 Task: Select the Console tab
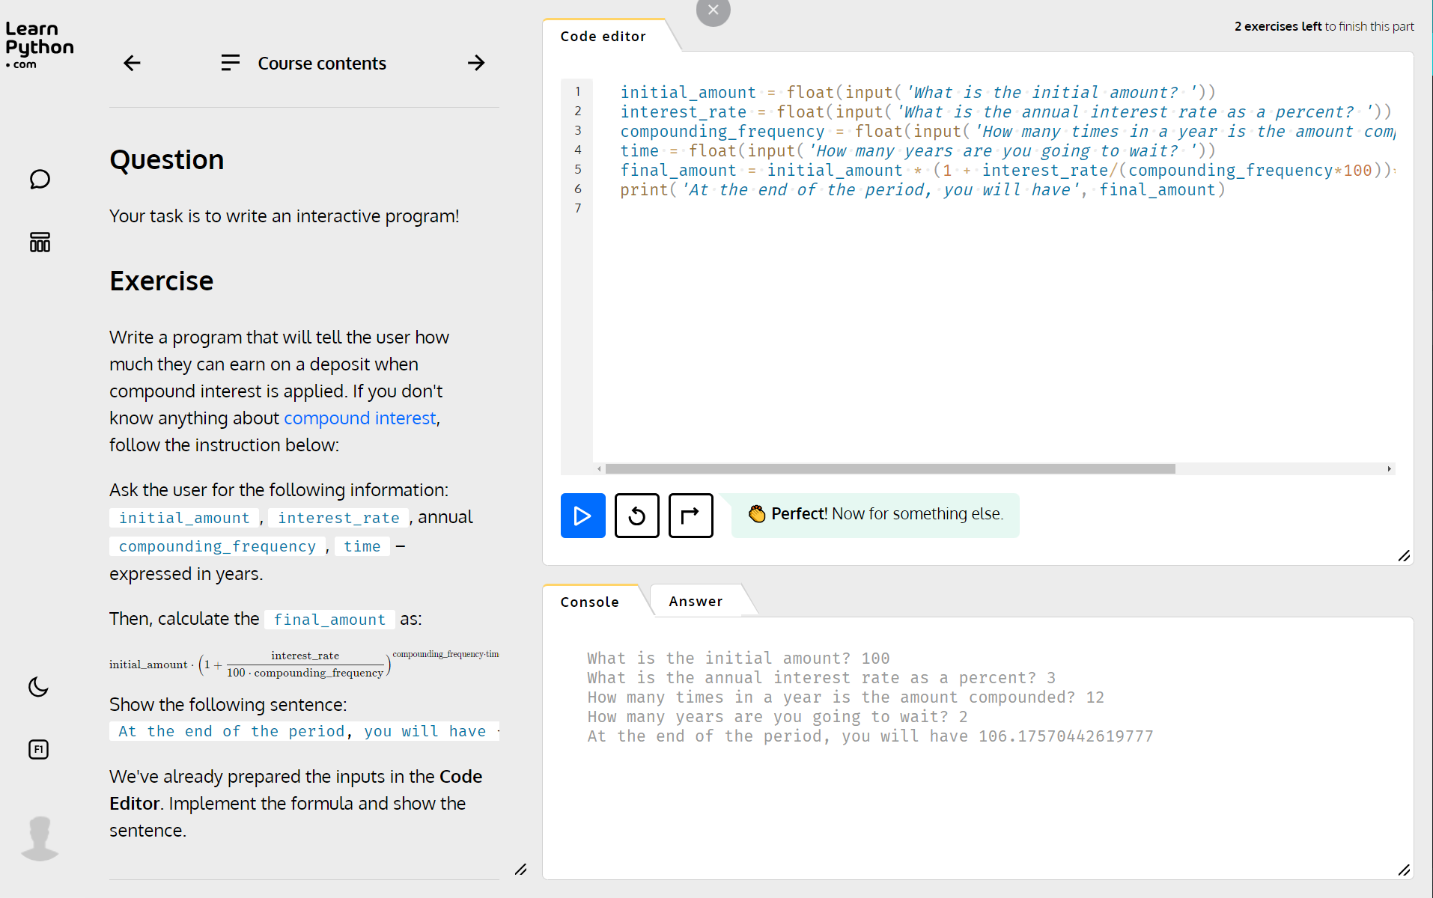[590, 602]
